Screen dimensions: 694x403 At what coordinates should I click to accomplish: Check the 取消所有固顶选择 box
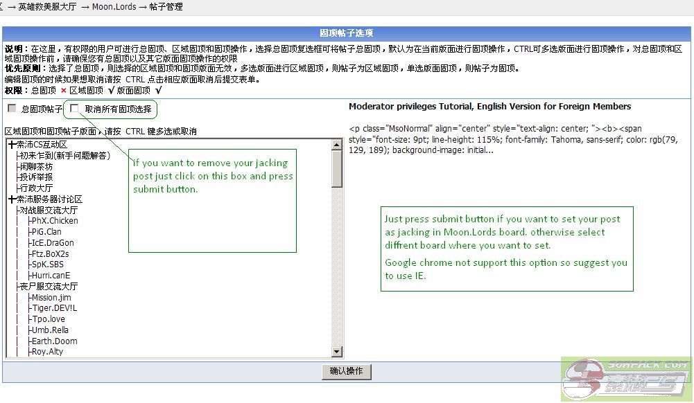tap(74, 108)
